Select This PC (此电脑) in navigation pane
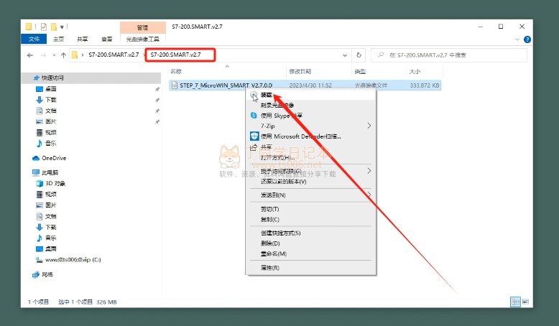 coord(50,173)
